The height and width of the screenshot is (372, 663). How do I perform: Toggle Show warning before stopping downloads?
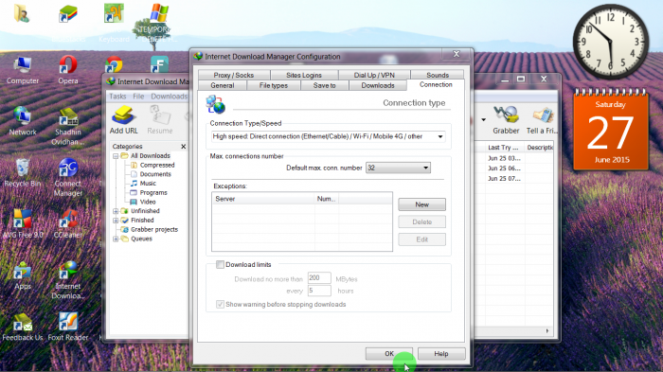pos(220,305)
